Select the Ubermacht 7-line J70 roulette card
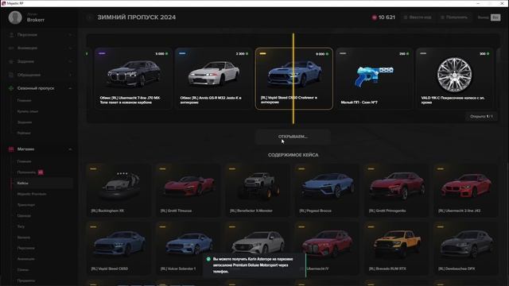 tap(134, 79)
